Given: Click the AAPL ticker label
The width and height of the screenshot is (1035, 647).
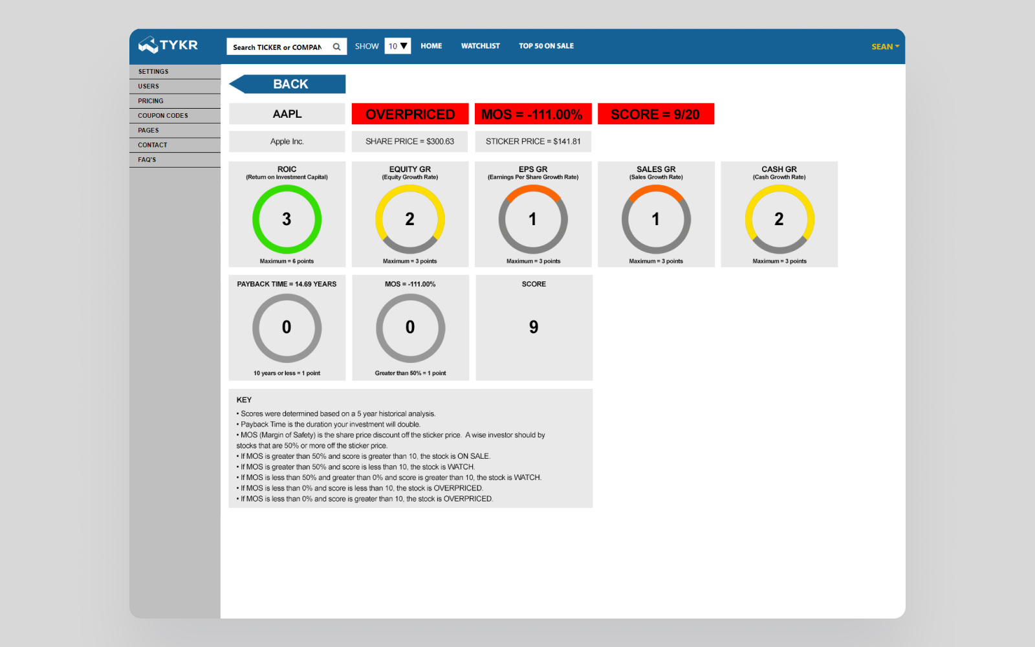Looking at the screenshot, I should click(287, 114).
